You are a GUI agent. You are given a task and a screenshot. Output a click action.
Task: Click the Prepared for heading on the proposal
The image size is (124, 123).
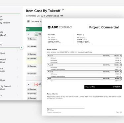[51, 35]
